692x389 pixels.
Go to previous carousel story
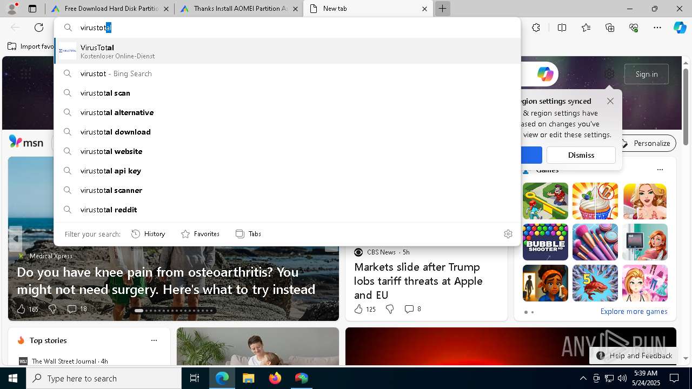coord(15,238)
